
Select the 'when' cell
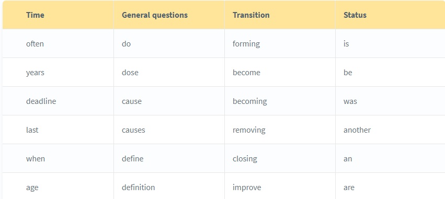(x=58, y=158)
